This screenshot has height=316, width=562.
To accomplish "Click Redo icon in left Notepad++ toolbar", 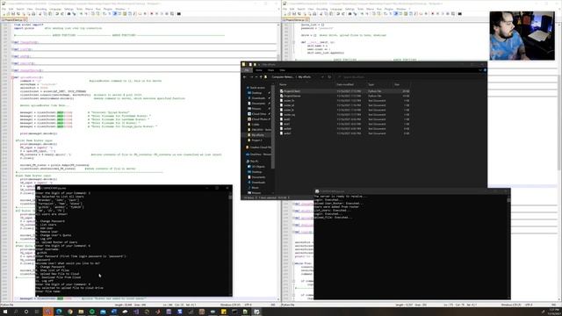I will [62, 14].
